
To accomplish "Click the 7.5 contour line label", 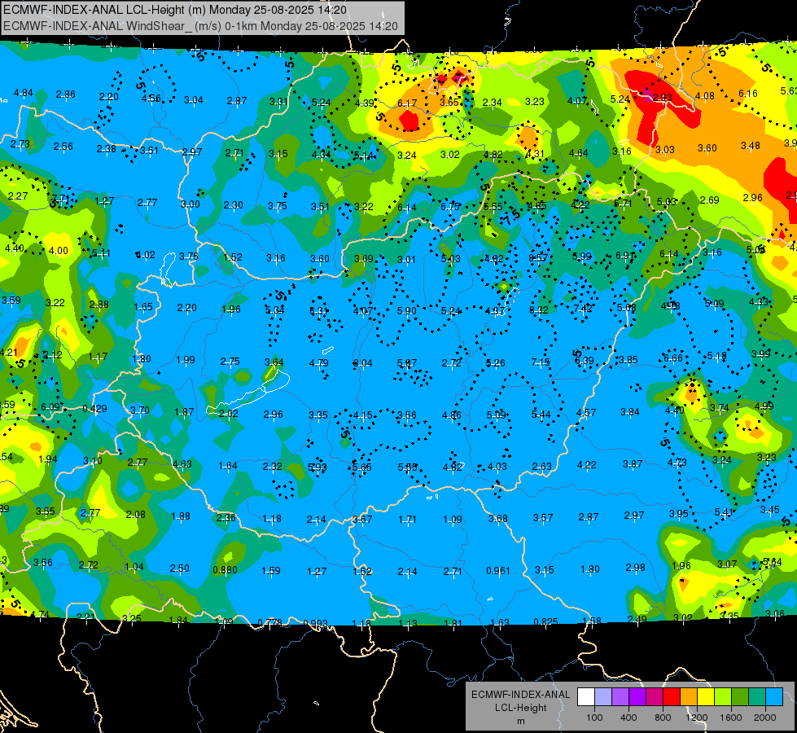I will click(x=512, y=217).
